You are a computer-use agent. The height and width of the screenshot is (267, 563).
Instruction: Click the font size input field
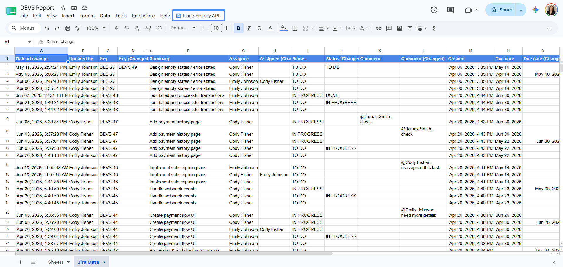click(216, 28)
